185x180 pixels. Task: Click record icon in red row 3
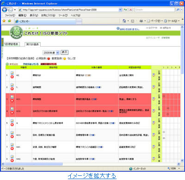(154, 99)
